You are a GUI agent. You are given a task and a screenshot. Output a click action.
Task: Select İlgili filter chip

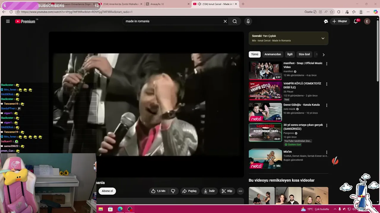pyautogui.click(x=290, y=54)
